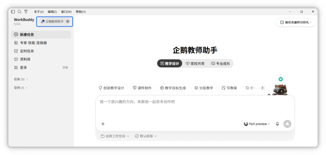Switch to the 教学设计 tab
Image resolution: width=326 pixels, height=155 pixels.
click(x=170, y=64)
